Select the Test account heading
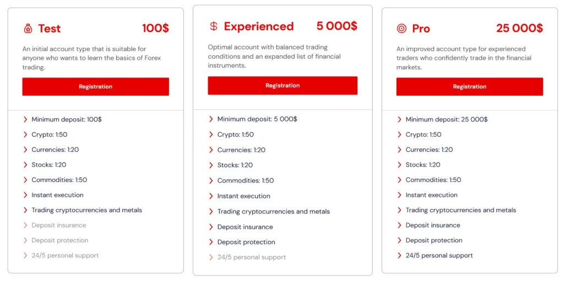 coord(49,29)
